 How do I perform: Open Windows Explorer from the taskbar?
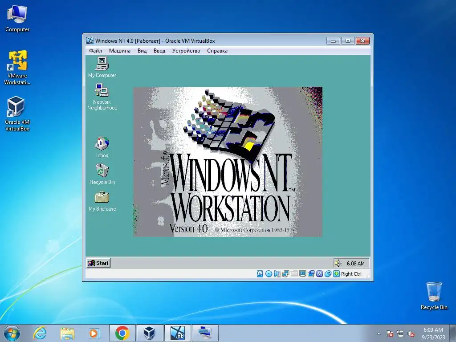(67, 333)
